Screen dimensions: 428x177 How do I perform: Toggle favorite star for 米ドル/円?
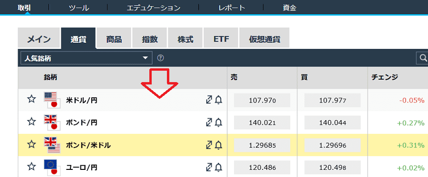(31, 100)
